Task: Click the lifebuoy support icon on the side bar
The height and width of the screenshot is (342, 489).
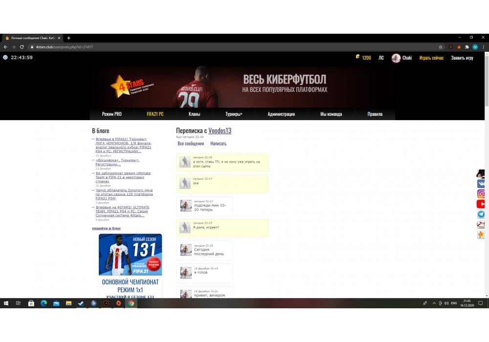Action: click(x=481, y=225)
